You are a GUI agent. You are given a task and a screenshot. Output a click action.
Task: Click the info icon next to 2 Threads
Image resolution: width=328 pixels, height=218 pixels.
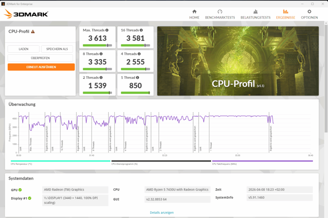[x=101, y=78]
